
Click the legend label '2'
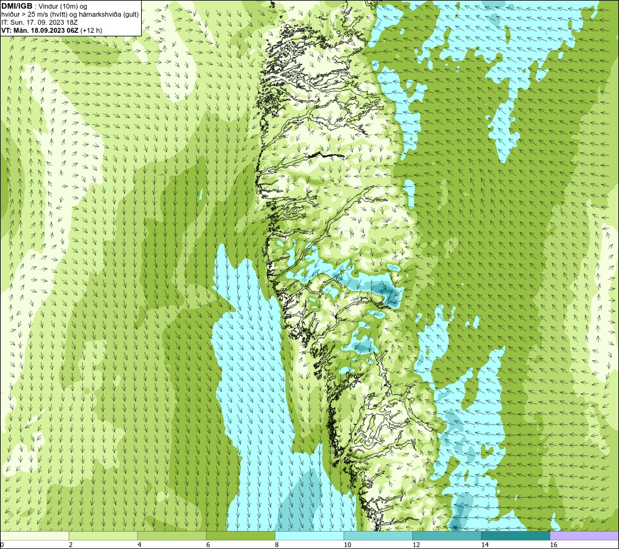point(71,545)
